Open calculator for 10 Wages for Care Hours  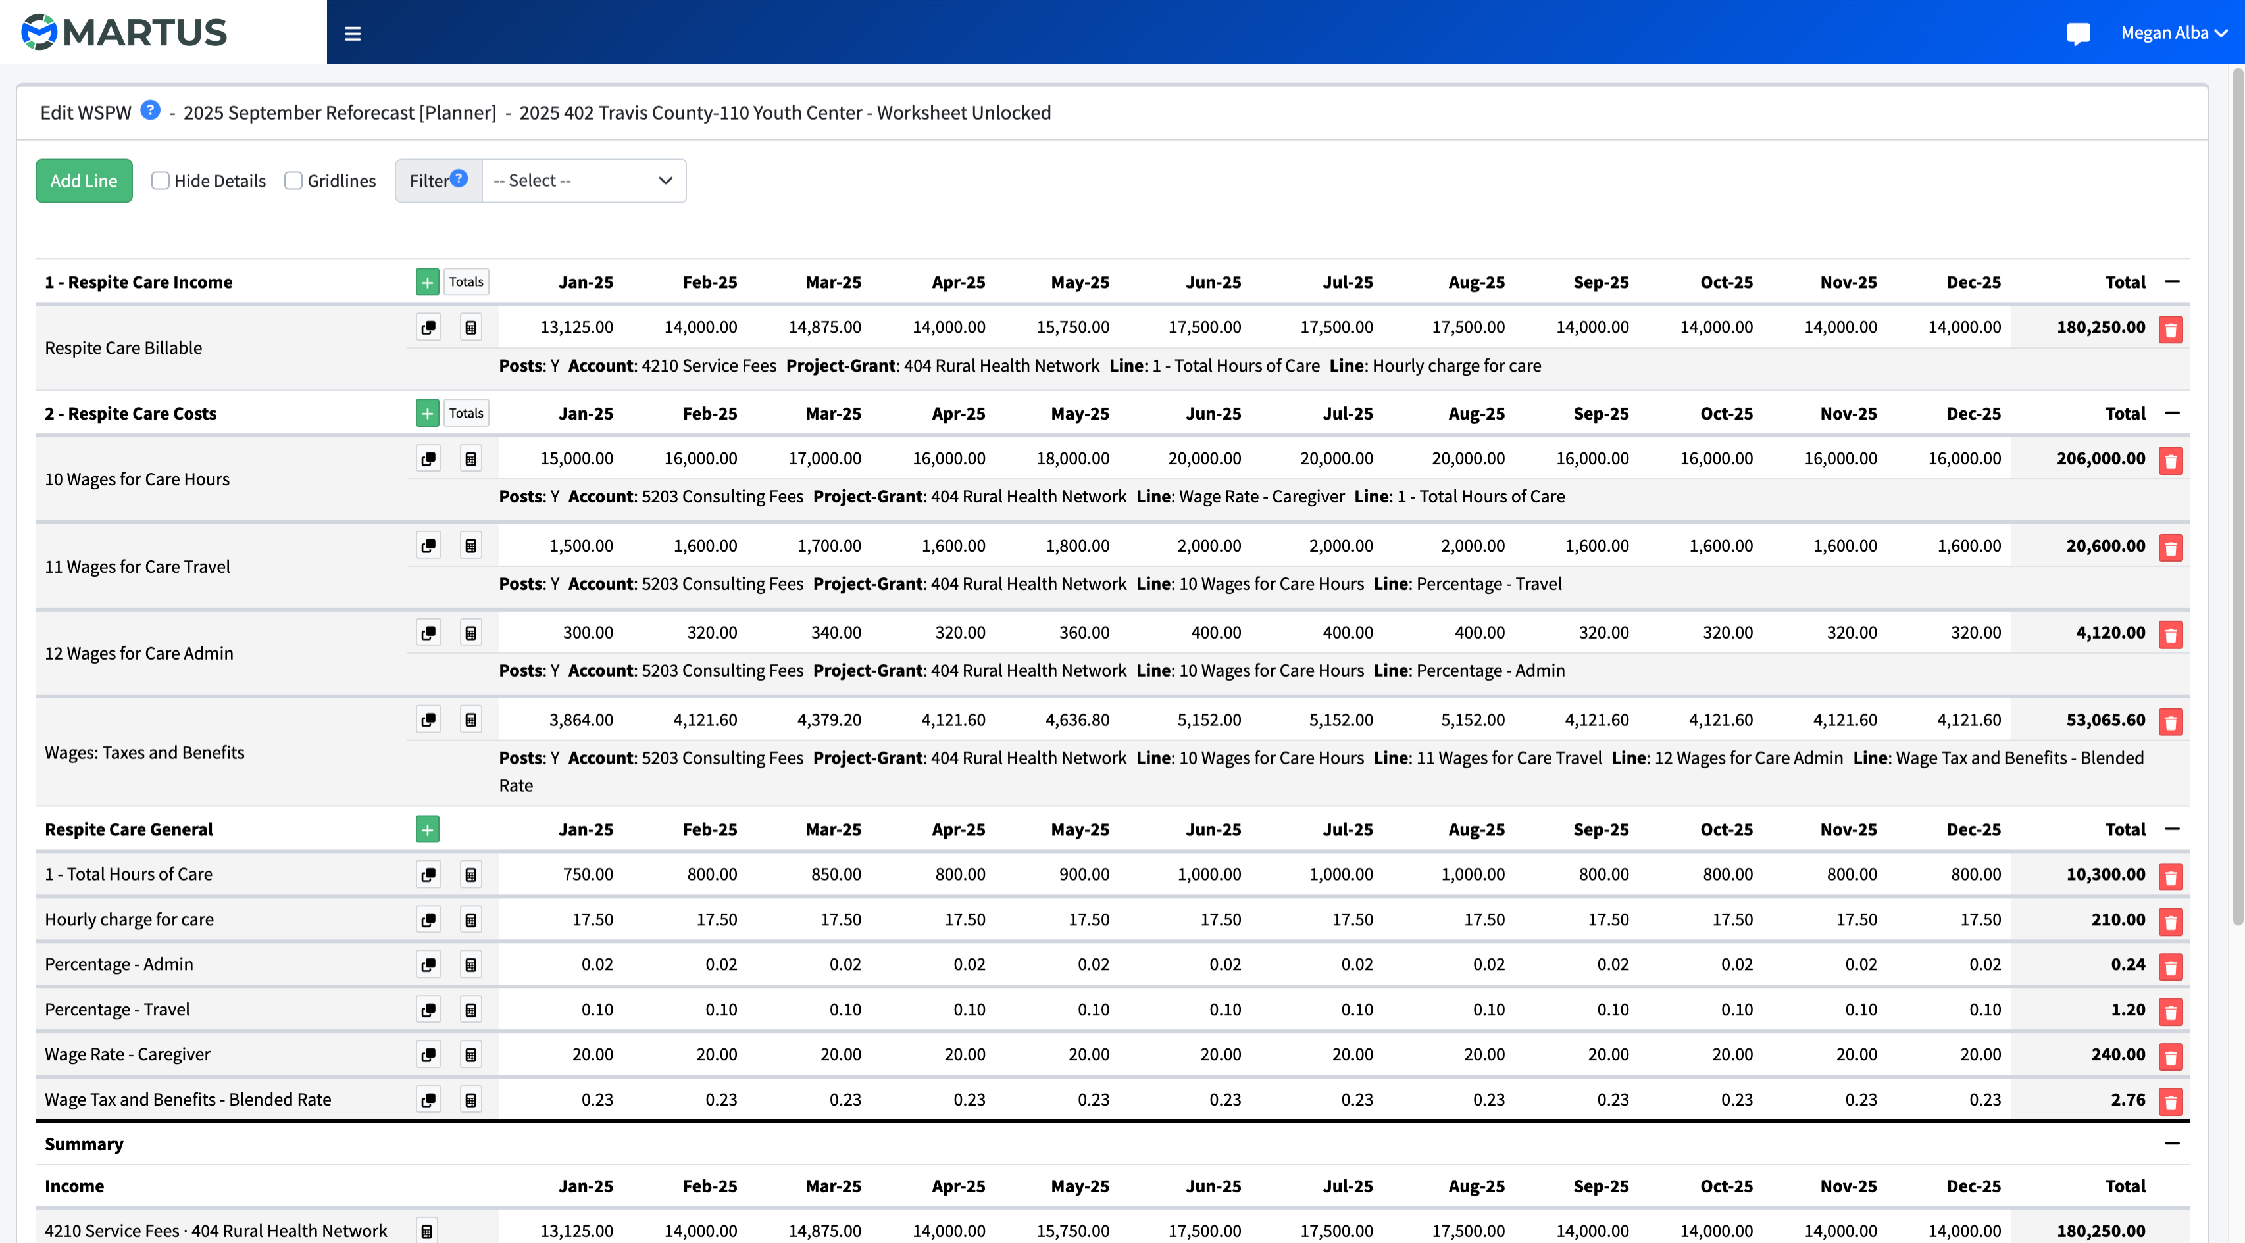click(470, 459)
